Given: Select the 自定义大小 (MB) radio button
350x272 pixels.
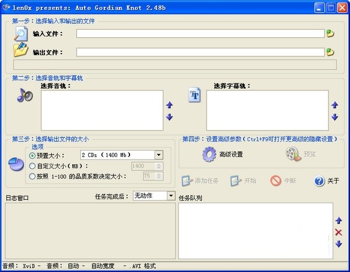Looking at the screenshot, I should [32, 166].
